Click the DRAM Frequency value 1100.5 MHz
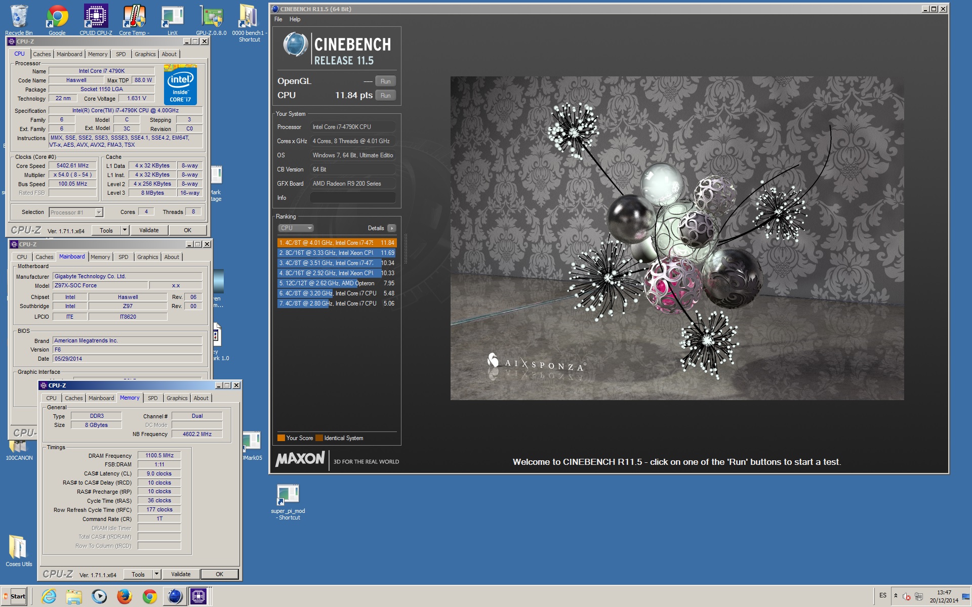This screenshot has height=607, width=972. 159,455
